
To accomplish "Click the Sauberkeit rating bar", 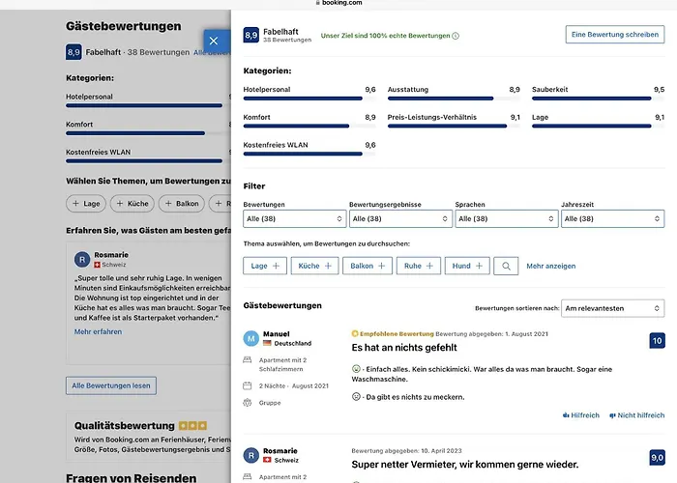I will 598,99.
